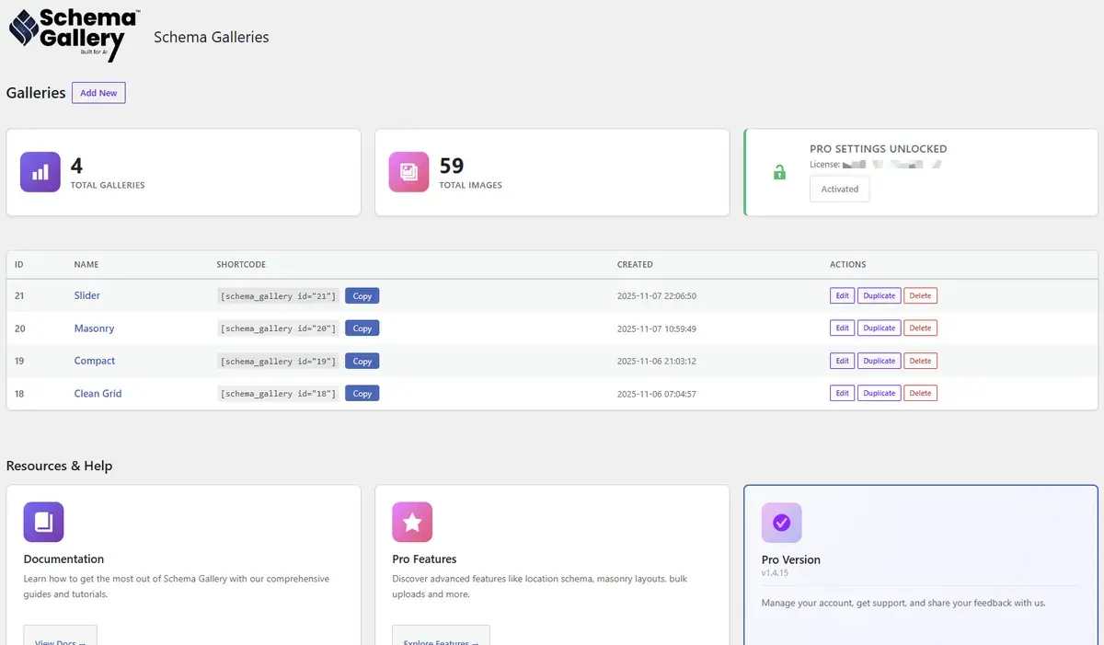Click the purple Documentation book icon
Viewport: 1104px width, 645px height.
point(43,522)
